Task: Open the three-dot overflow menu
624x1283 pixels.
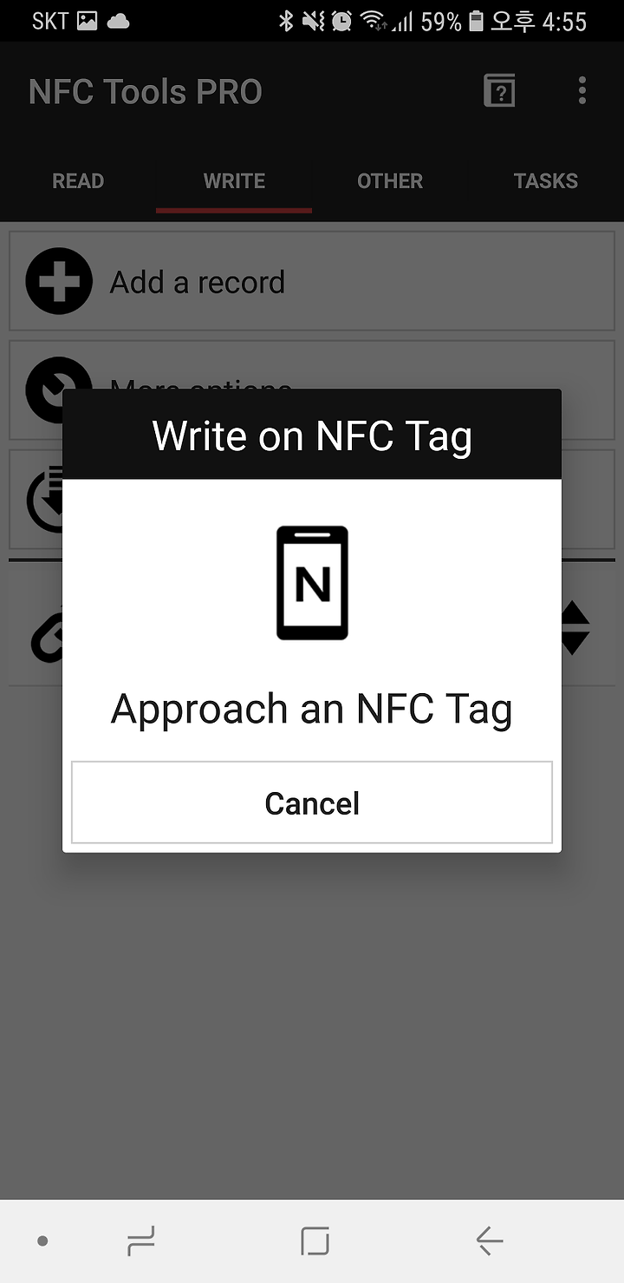Action: click(582, 90)
